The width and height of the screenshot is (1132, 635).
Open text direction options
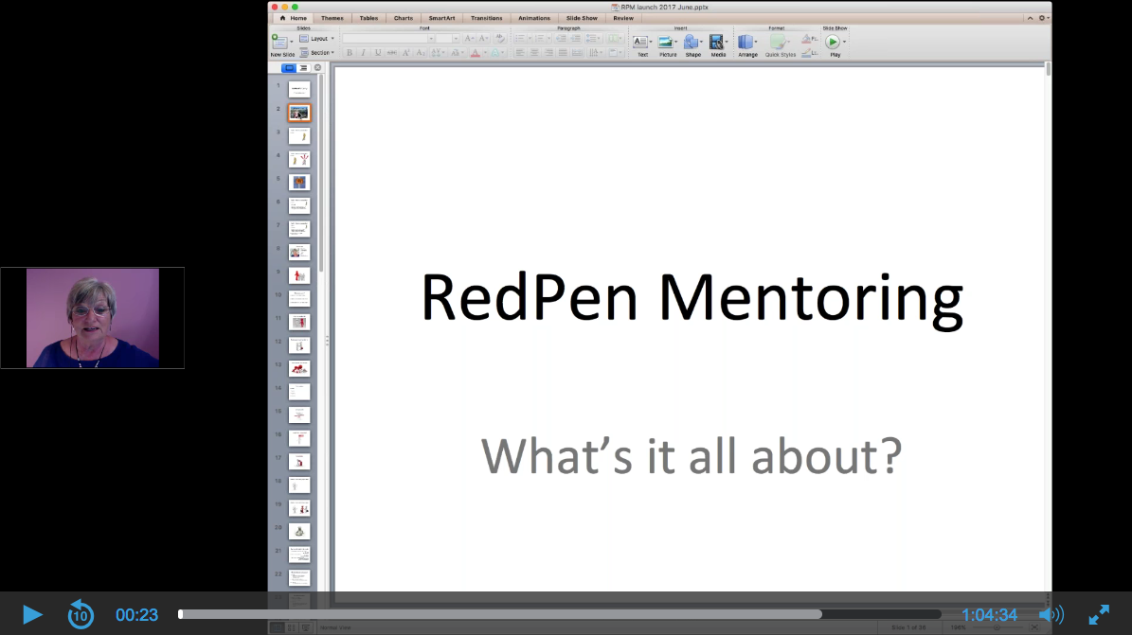coord(595,53)
